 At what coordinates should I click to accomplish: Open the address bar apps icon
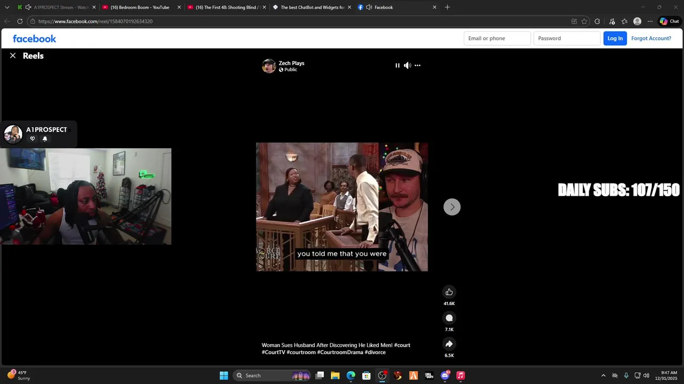click(x=574, y=21)
